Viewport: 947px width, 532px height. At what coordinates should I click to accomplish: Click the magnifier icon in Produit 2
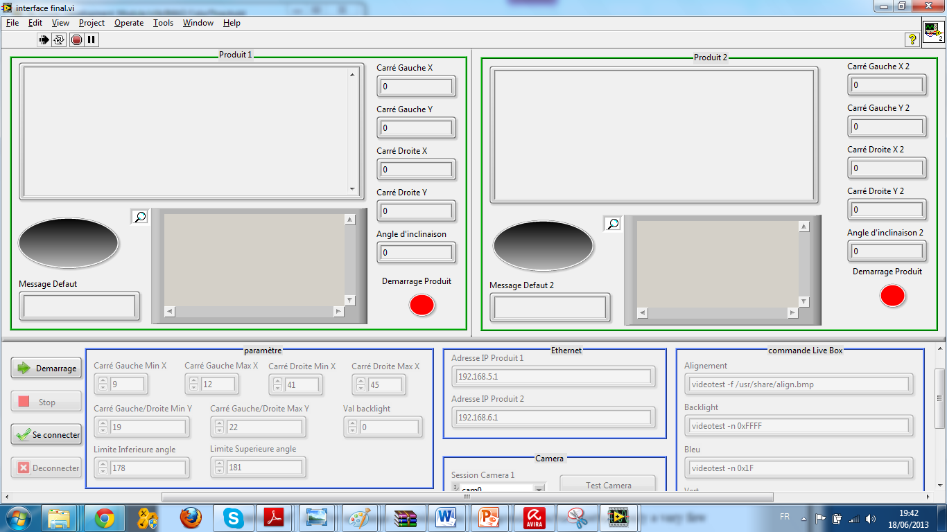tap(613, 224)
